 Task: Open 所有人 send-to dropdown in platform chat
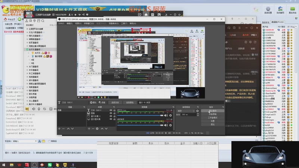(x=25, y=141)
